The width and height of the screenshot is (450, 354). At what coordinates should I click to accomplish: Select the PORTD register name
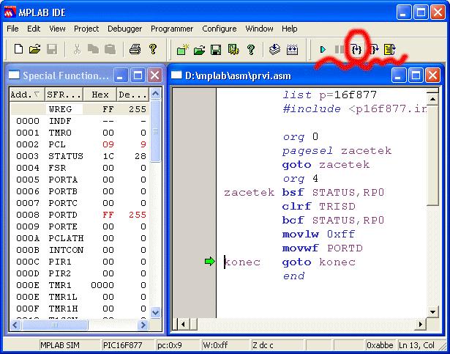(63, 215)
